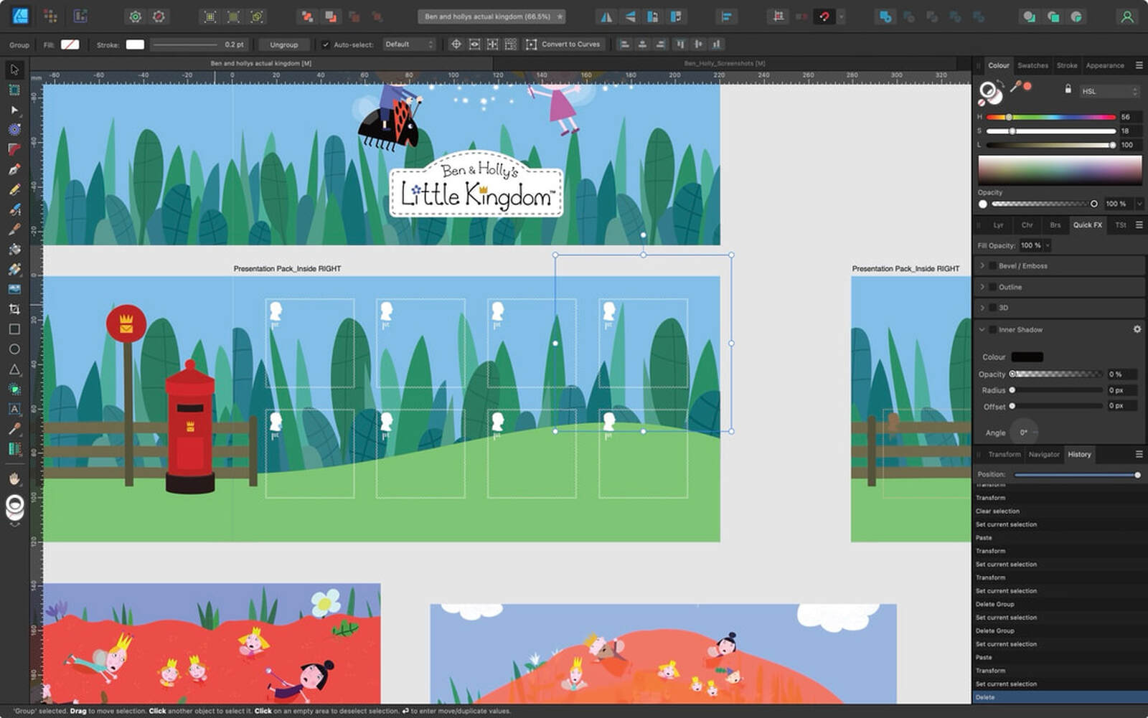This screenshot has height=718, width=1148.
Task: Switch to the Pixel Persona
Action: 50,16
